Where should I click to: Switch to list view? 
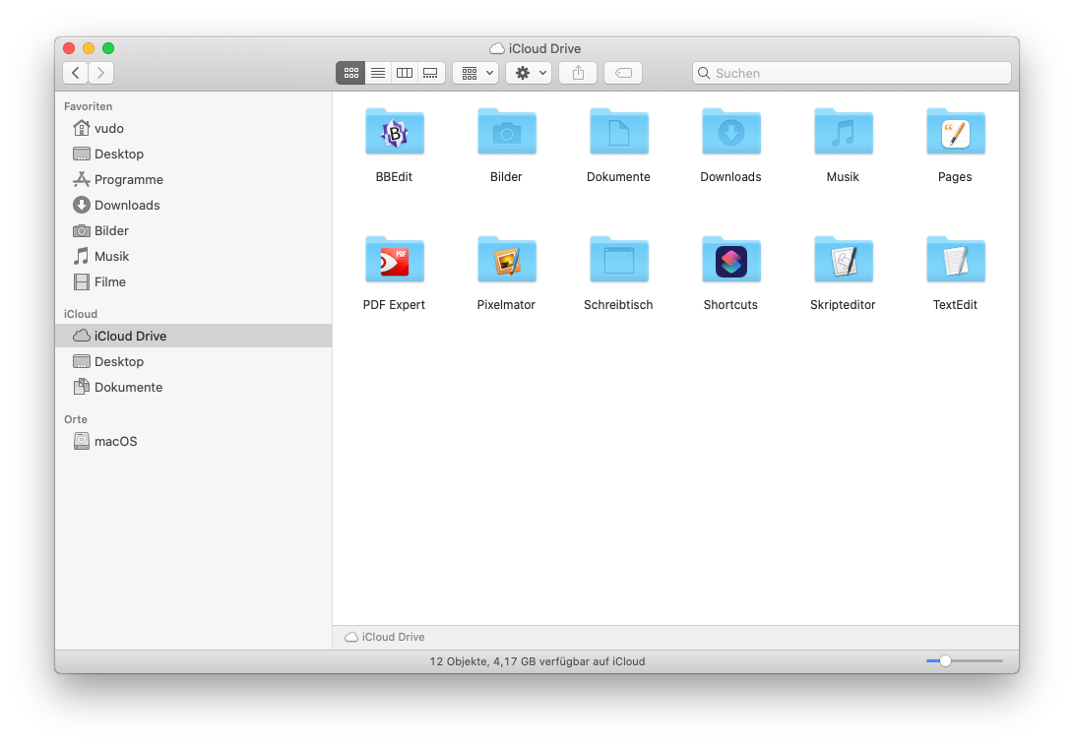click(378, 73)
